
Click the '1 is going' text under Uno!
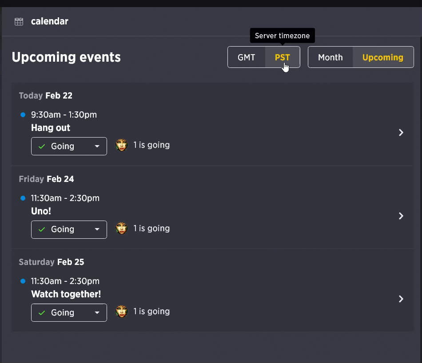(151, 228)
